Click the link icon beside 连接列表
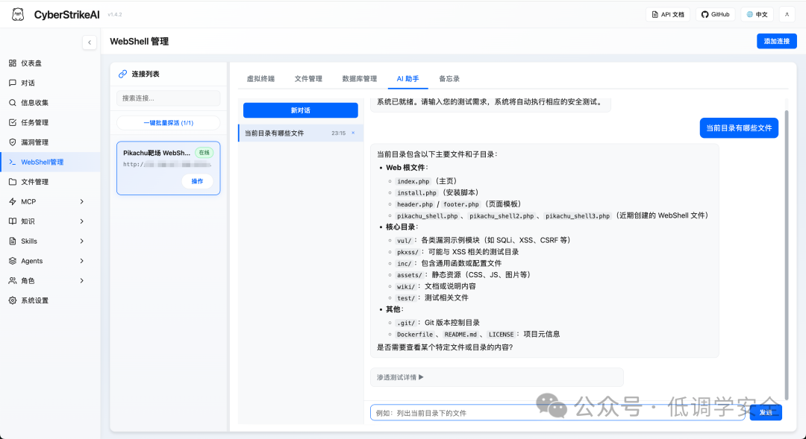The image size is (806, 439). click(122, 74)
